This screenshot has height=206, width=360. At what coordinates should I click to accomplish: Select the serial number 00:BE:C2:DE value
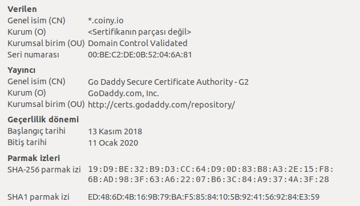[x=140, y=55]
